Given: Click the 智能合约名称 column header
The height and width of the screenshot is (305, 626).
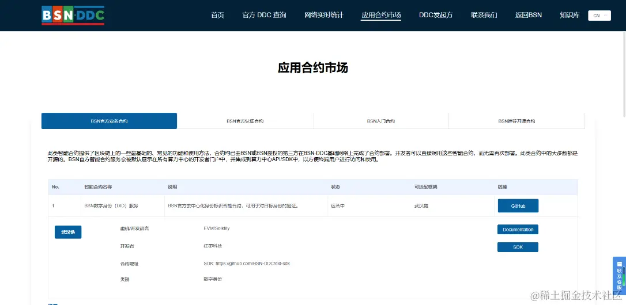Looking at the screenshot, I should (x=98, y=187).
